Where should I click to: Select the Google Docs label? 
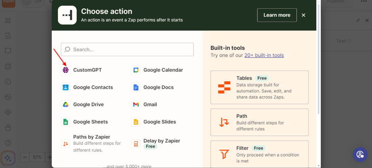tap(158, 87)
